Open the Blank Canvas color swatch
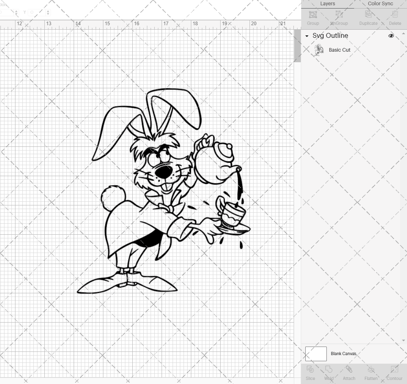The image size is (407, 384). coord(316,353)
